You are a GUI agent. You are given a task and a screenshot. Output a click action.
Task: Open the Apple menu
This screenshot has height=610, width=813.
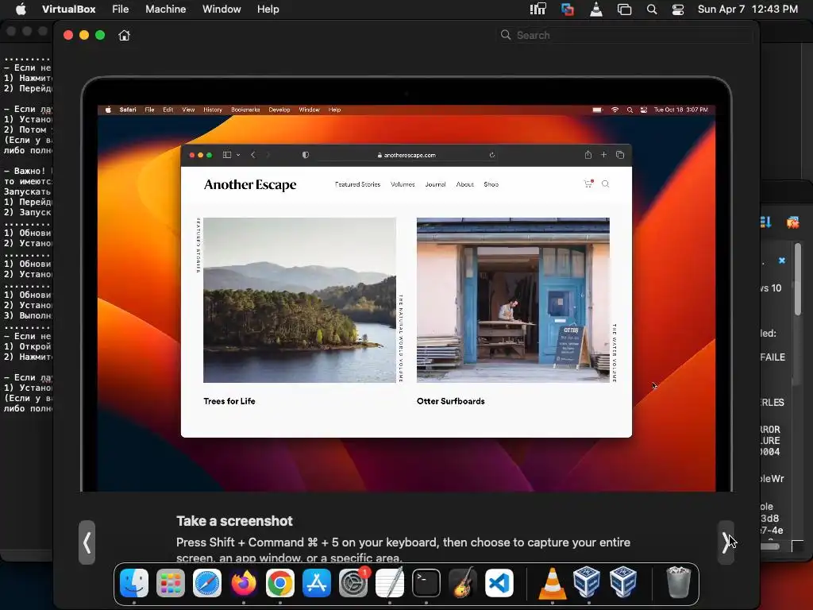tap(21, 9)
